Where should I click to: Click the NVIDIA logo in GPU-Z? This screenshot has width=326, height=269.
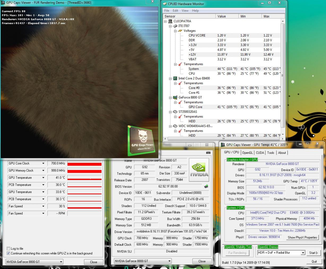click(199, 170)
